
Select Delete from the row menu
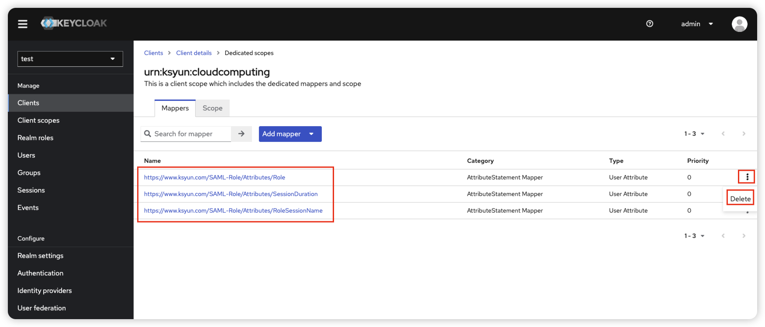click(740, 199)
